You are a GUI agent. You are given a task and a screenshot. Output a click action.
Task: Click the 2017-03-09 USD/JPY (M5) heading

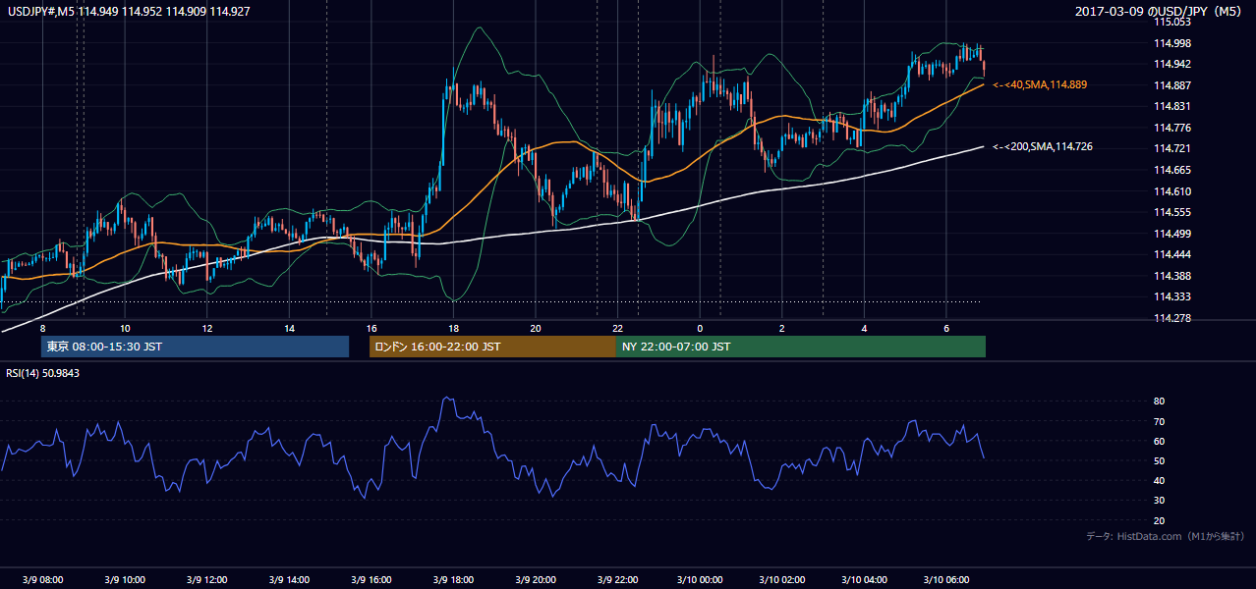pos(1160,11)
